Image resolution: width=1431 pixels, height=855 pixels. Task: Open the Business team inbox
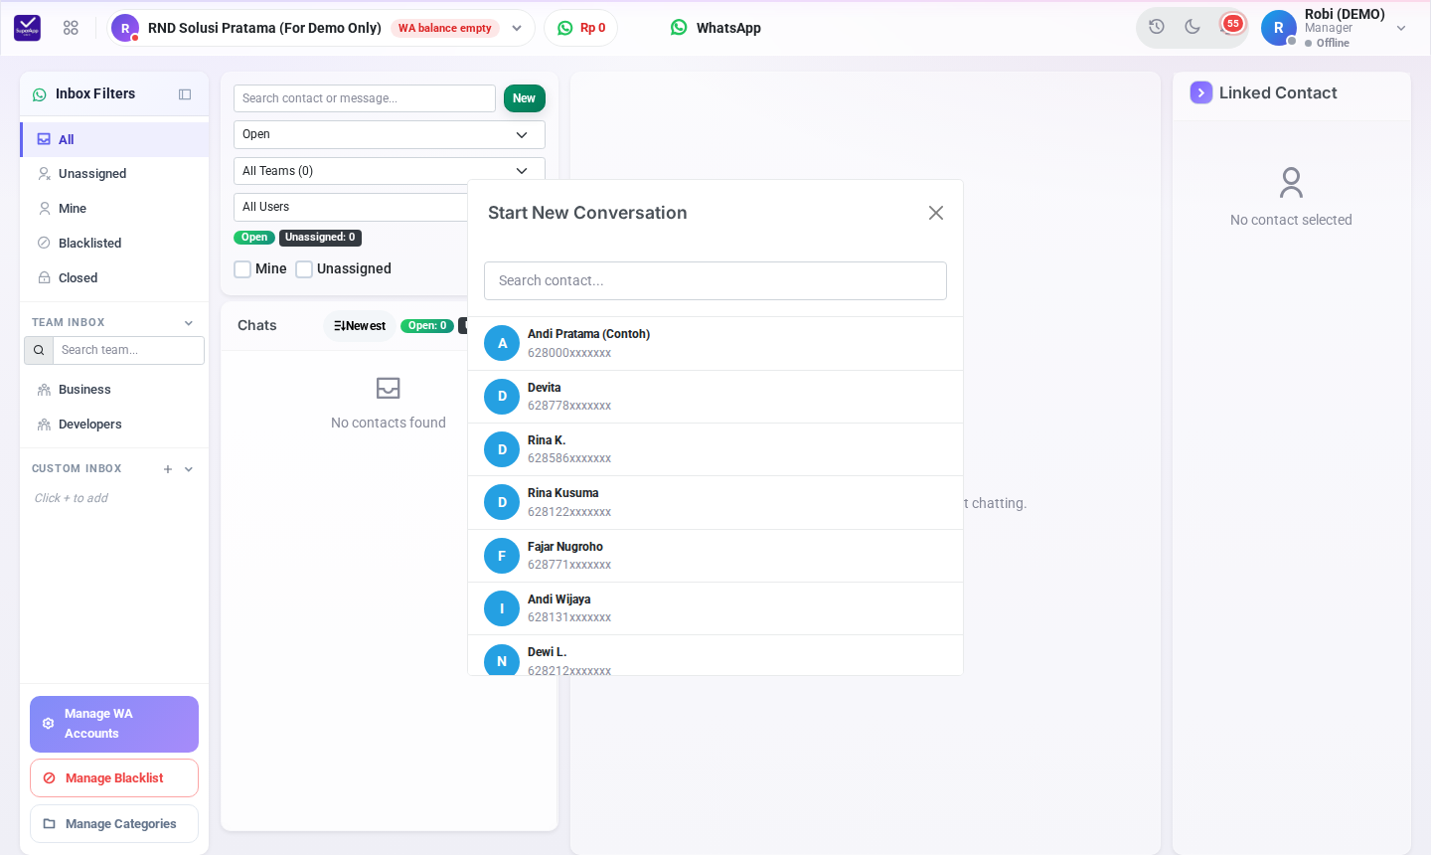click(114, 390)
